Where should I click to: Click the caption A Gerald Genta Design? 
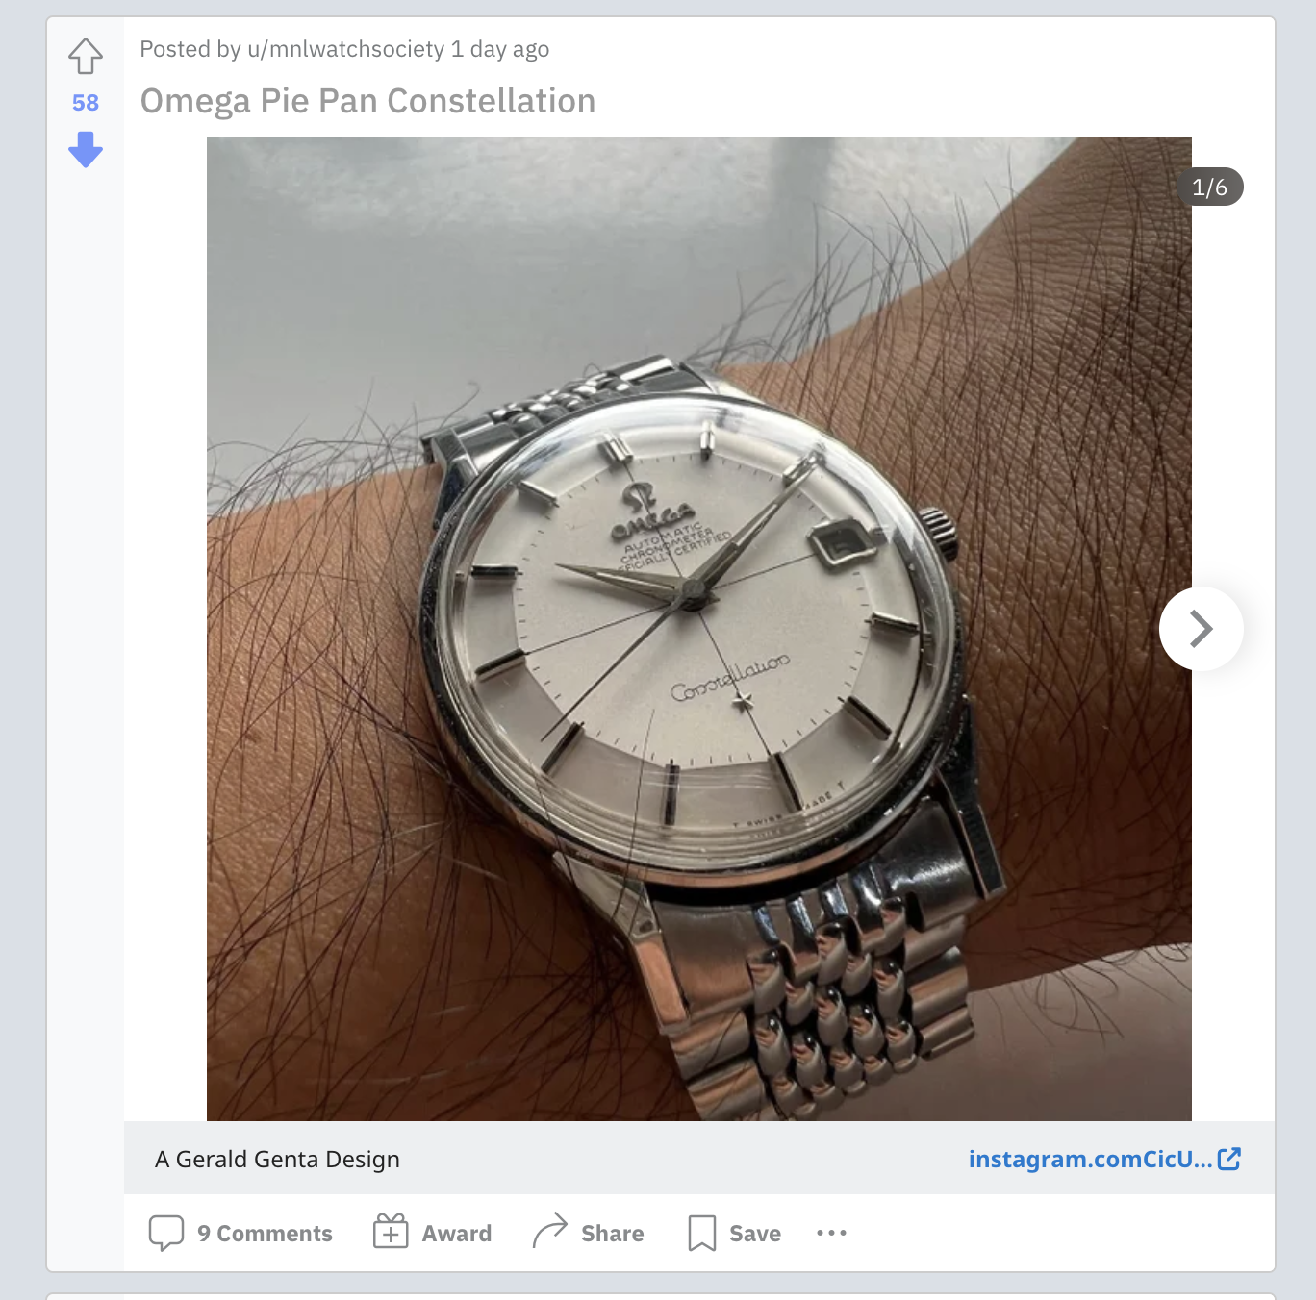tap(277, 1160)
